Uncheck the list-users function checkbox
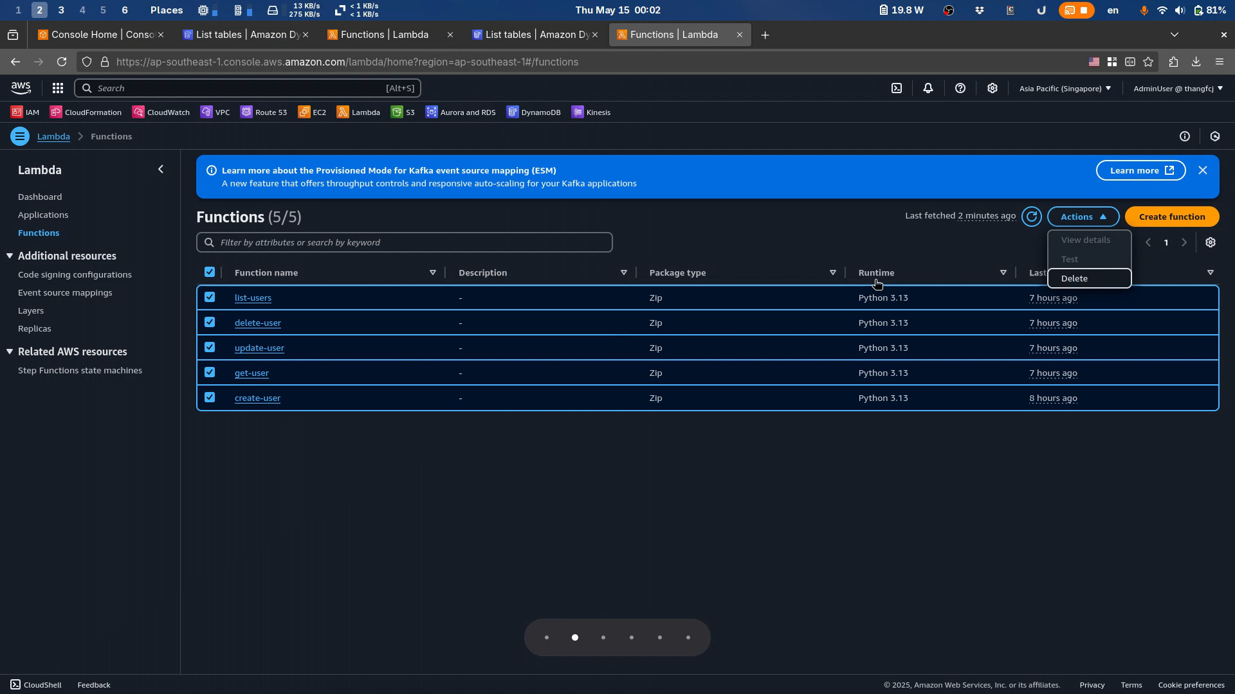The width and height of the screenshot is (1235, 694). click(x=210, y=297)
